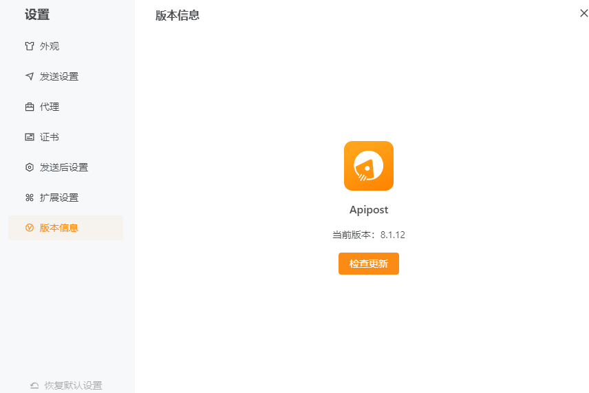This screenshot has width=589, height=393.
Task: Close the settings dialog with the X
Action: click(x=583, y=13)
